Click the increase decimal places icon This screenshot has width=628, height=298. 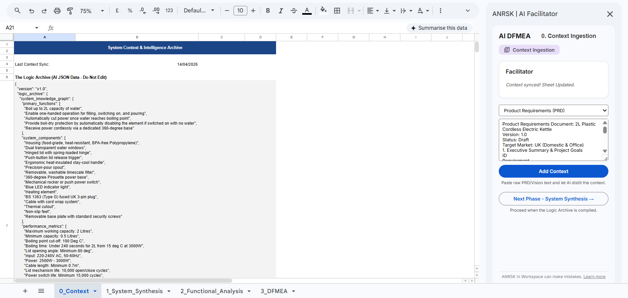pyautogui.click(x=156, y=10)
